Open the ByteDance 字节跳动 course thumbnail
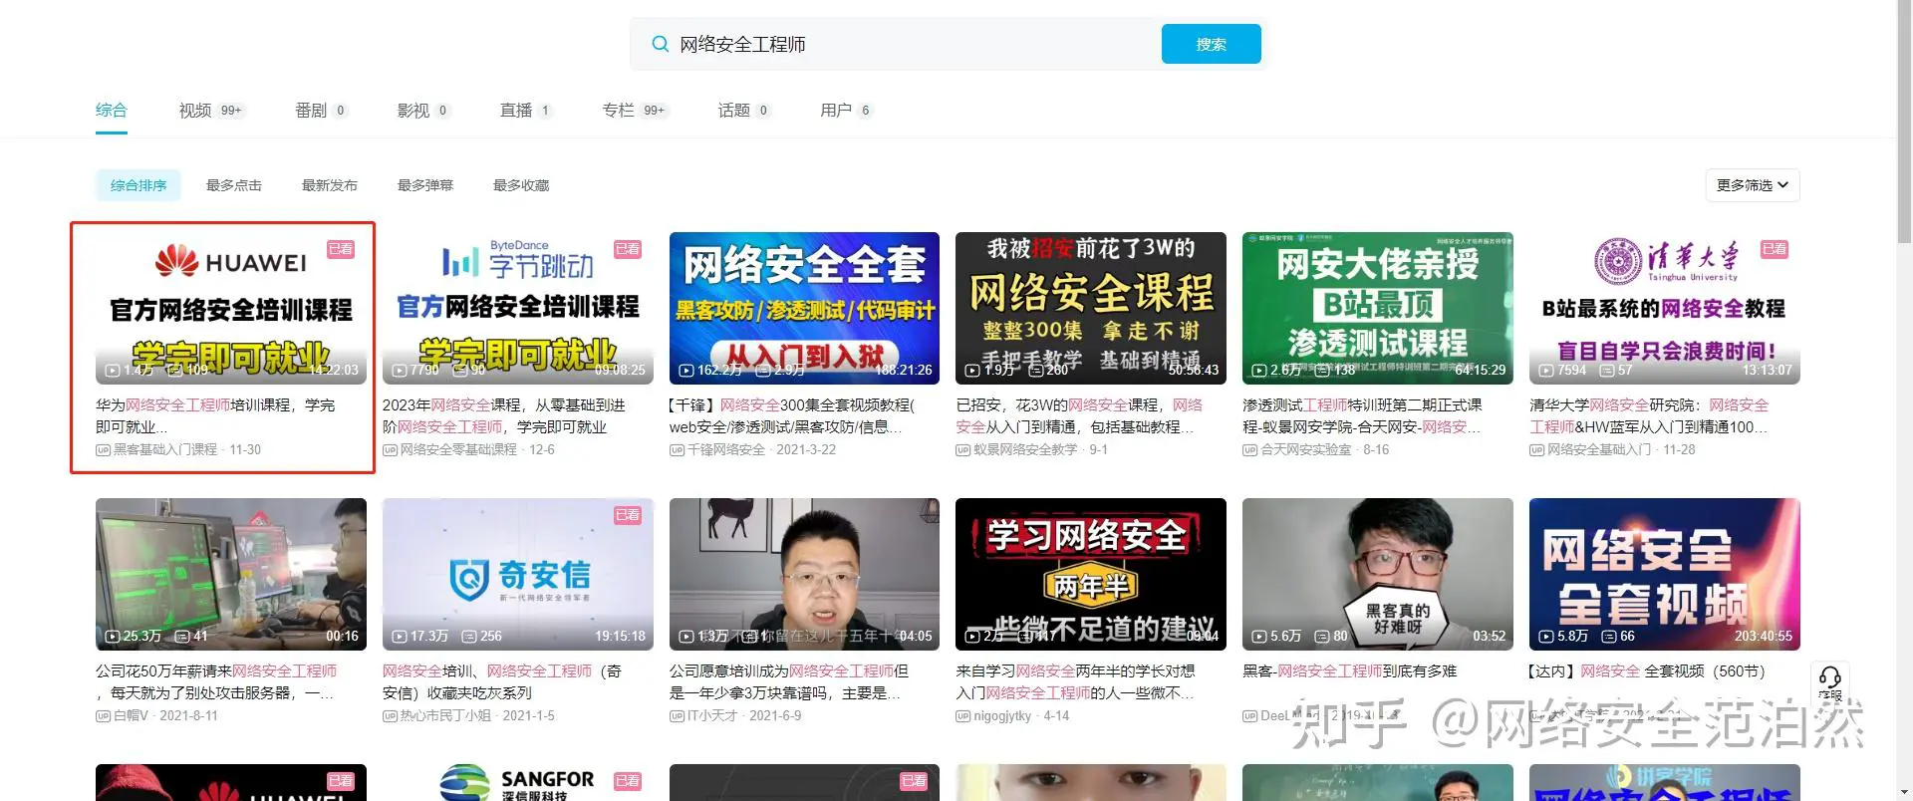This screenshot has height=801, width=1913. (518, 308)
